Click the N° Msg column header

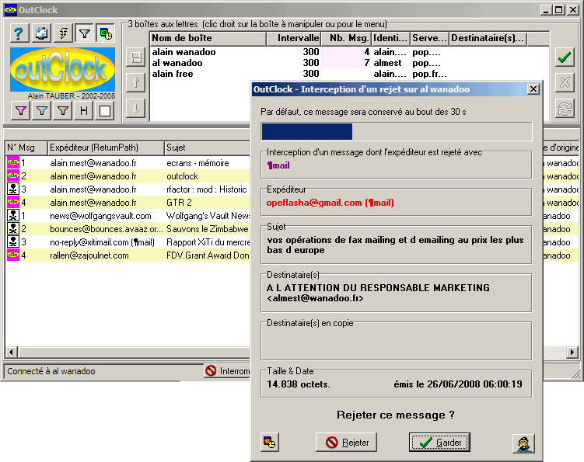(x=26, y=148)
